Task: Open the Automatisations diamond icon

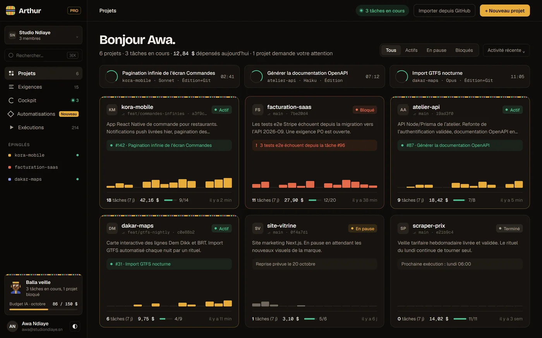Action: 11,114
